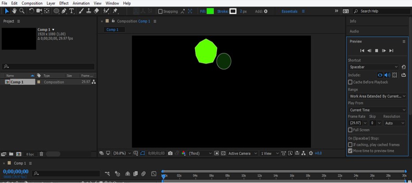This screenshot has height=183, width=412.
Task: Click the Interpret Footage icon in Project panel
Action: [x=4, y=154]
